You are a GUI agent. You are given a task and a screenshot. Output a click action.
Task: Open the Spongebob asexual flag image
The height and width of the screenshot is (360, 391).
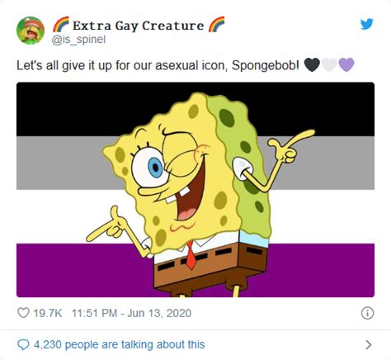click(x=195, y=190)
